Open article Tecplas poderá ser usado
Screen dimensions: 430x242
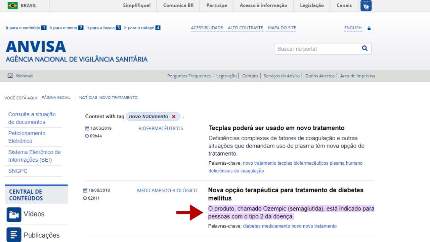click(277, 128)
